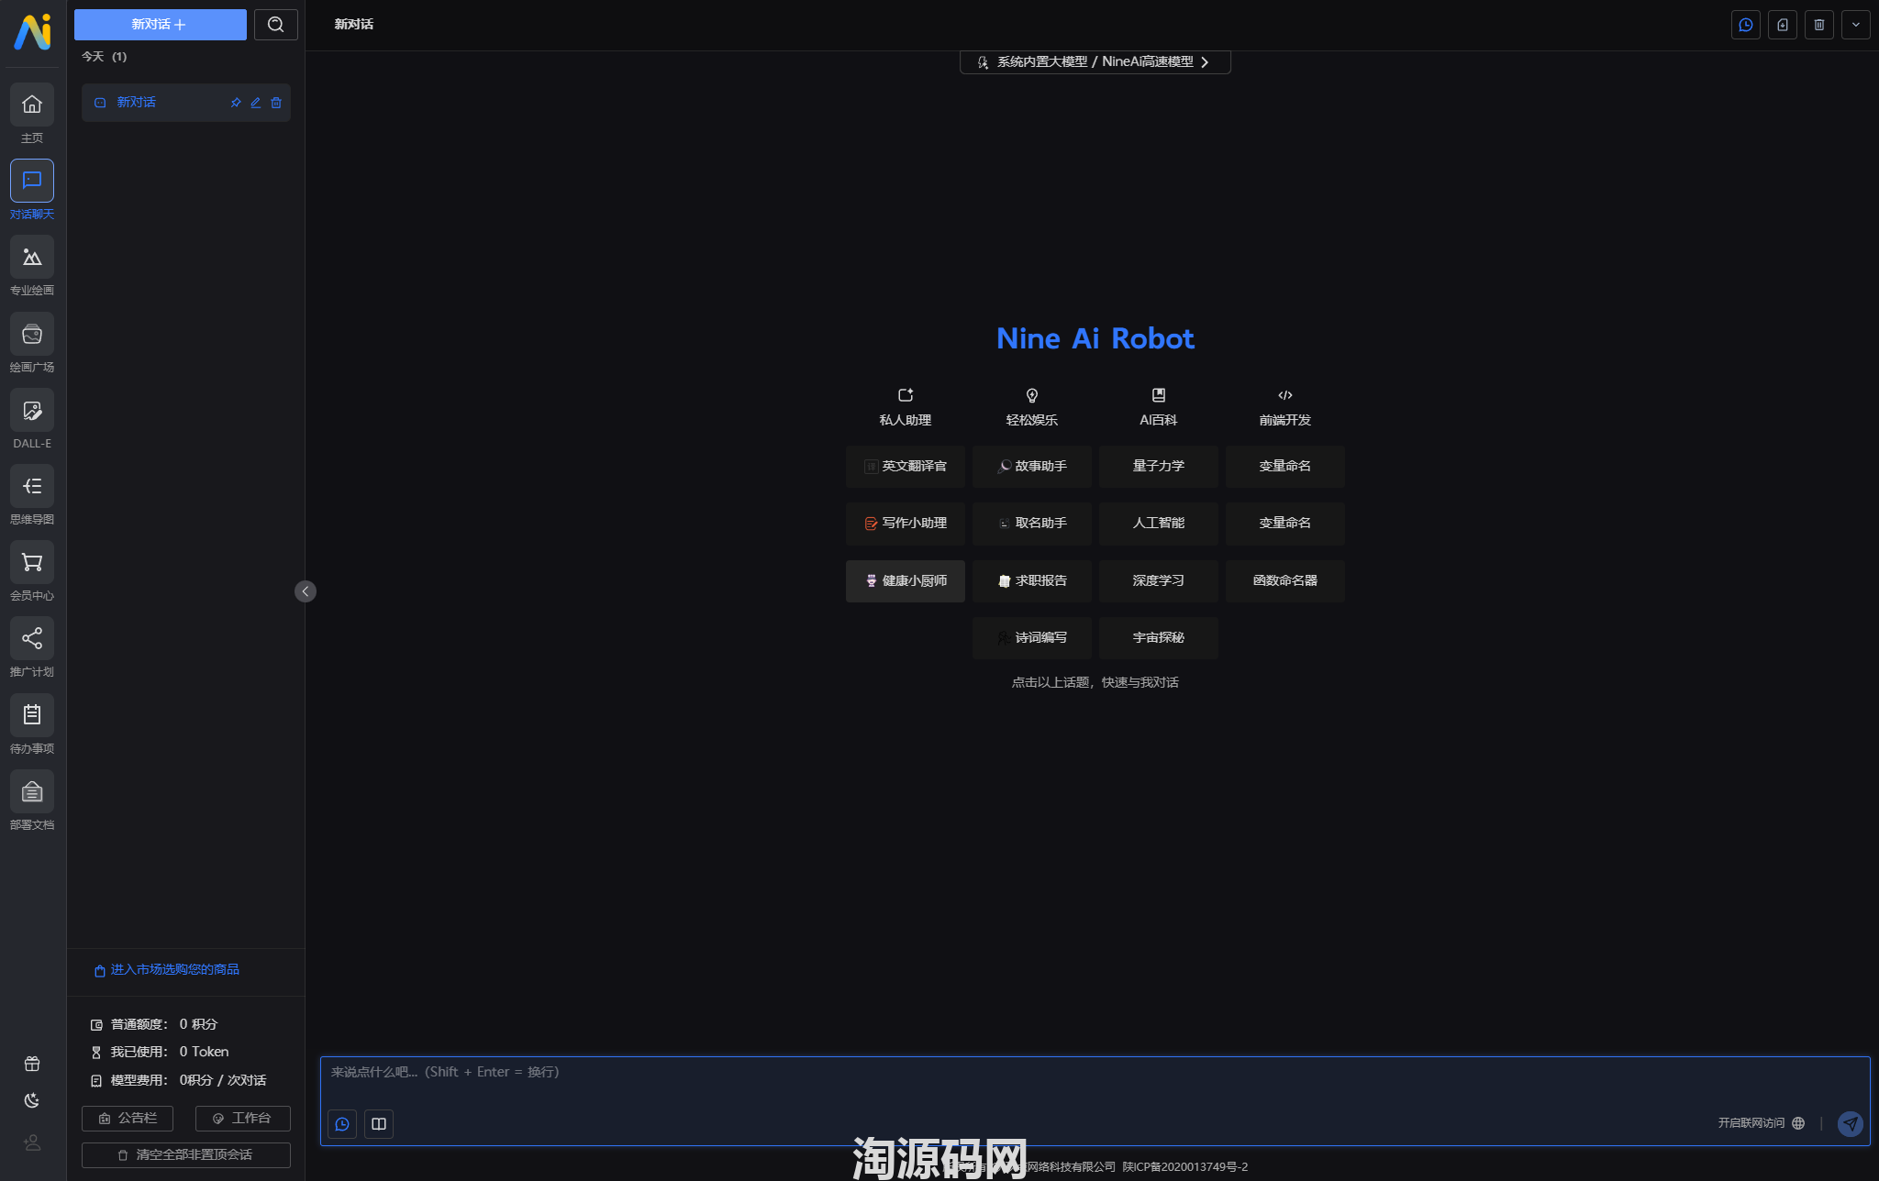Choose the 英文翻译官 prompt

906,467
